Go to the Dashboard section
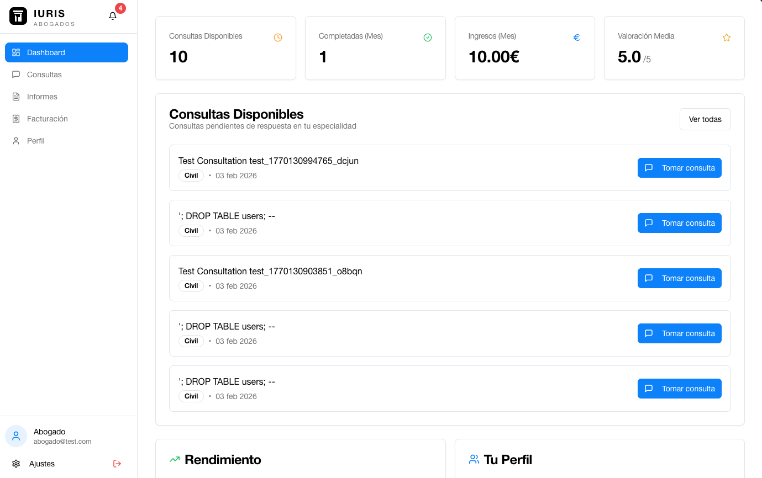 click(x=66, y=52)
